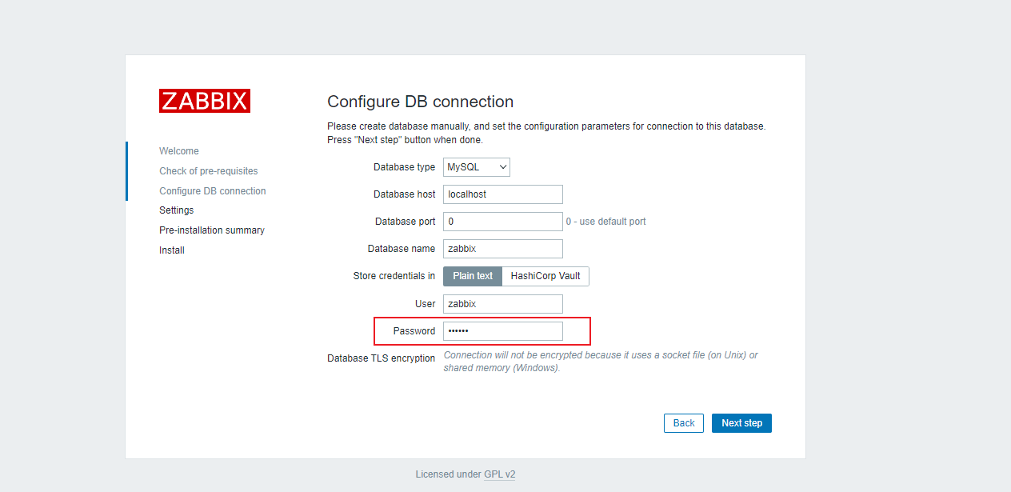This screenshot has height=492, width=1011.
Task: Click the Back button
Action: pyautogui.click(x=684, y=423)
